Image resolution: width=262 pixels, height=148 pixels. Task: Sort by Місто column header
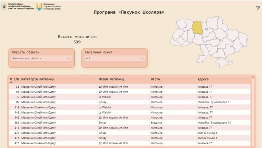(x=155, y=79)
